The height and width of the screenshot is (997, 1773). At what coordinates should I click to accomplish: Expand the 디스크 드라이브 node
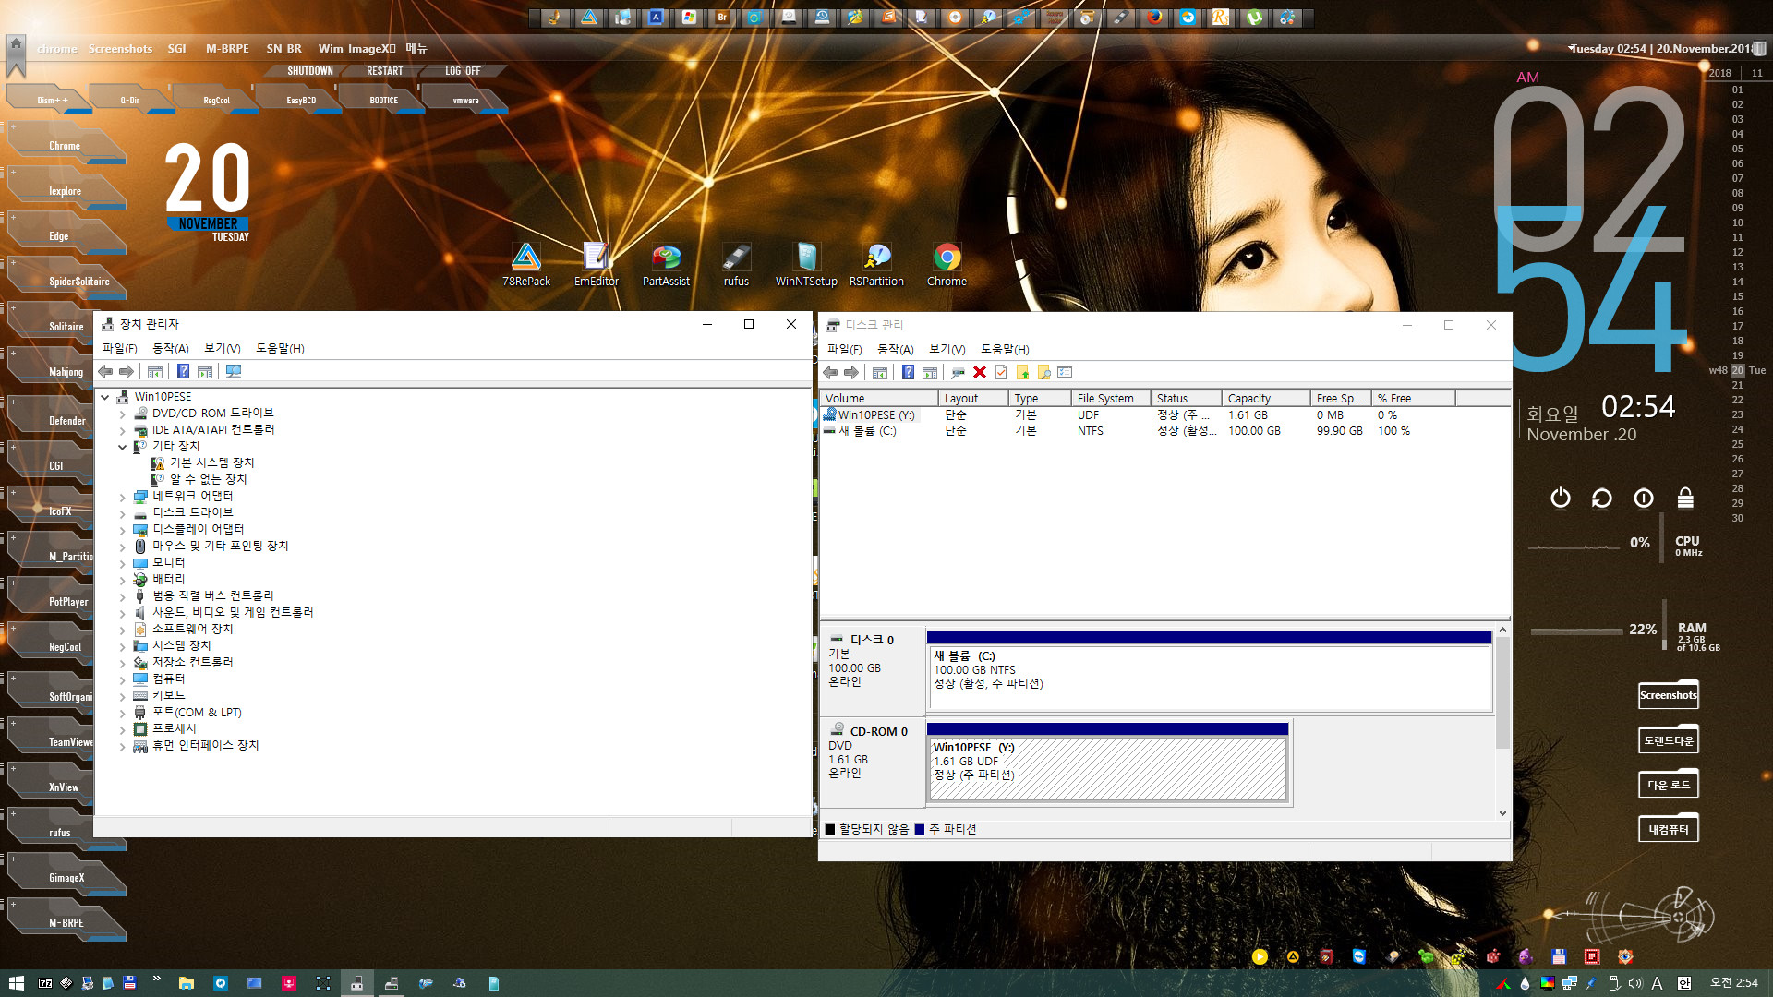coord(122,513)
